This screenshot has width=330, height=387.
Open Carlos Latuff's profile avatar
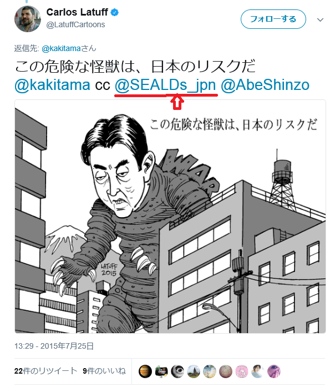[28, 19]
